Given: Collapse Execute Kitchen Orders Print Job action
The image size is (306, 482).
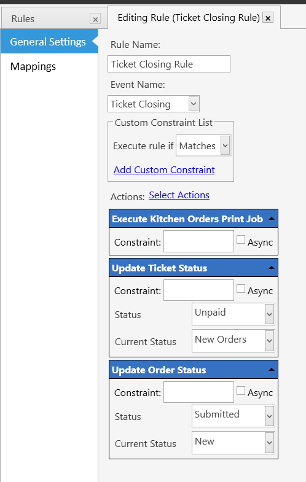Looking at the screenshot, I should click(x=271, y=219).
